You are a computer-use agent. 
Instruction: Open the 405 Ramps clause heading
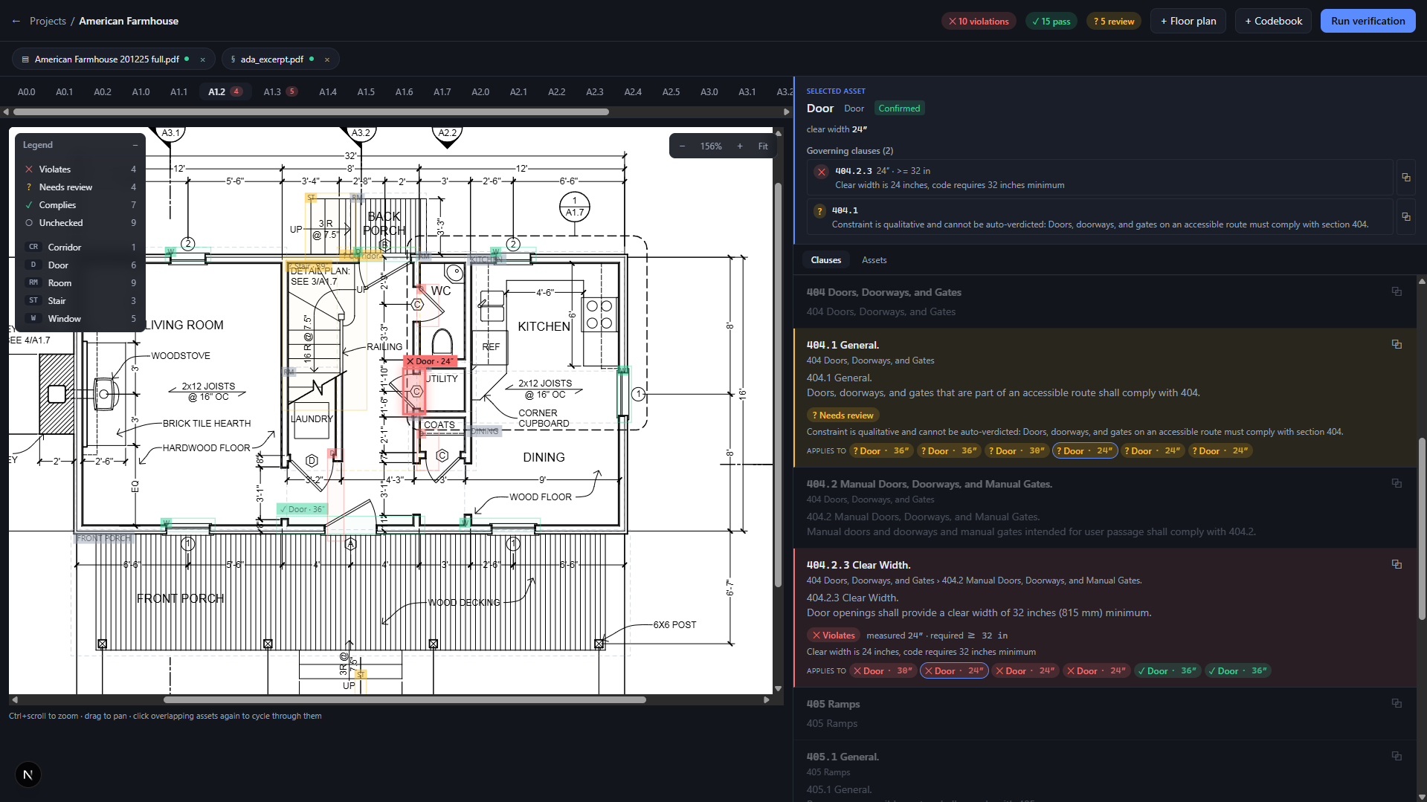[x=833, y=704]
